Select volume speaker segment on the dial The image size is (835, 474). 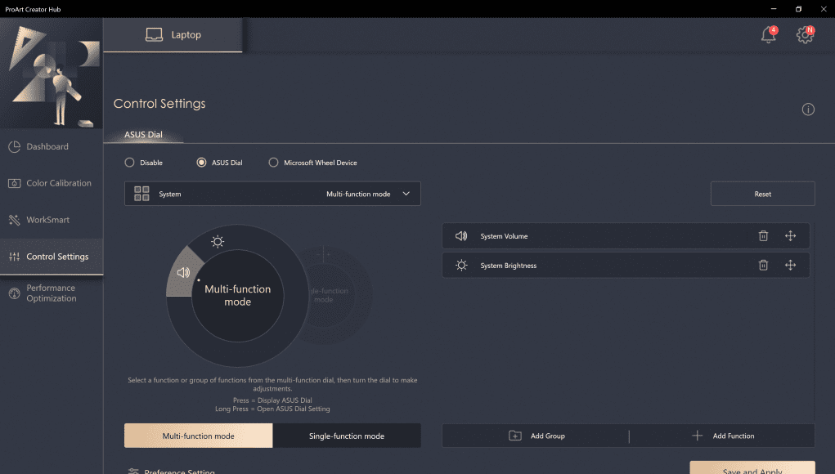[x=183, y=272]
